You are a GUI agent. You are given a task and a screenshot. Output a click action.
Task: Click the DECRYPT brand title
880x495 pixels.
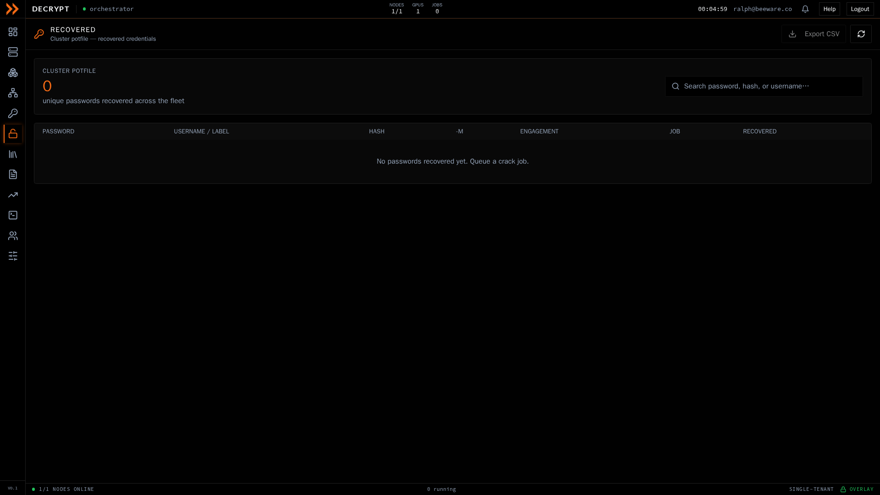click(x=50, y=9)
